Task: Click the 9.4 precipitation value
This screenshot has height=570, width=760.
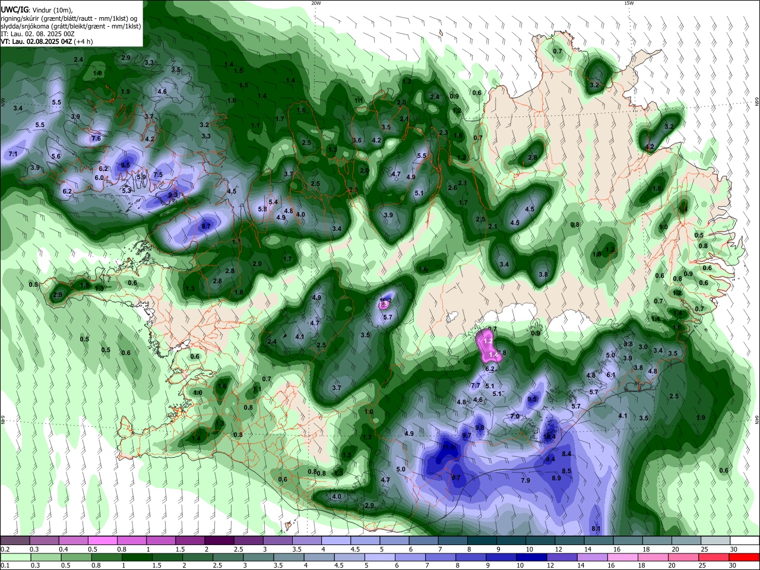Action: tap(550, 459)
